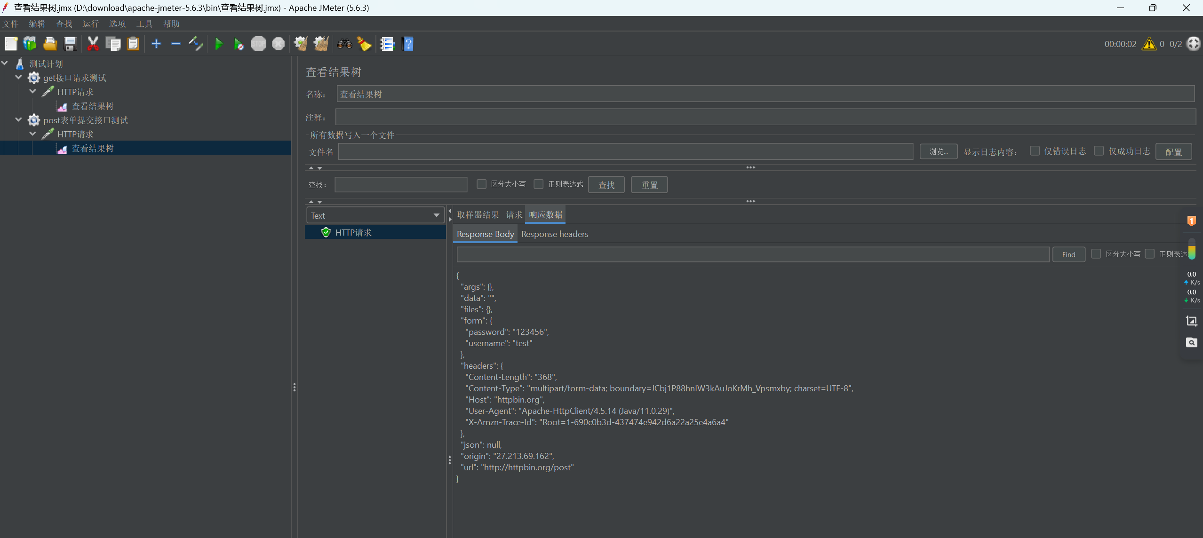Click the 文件名 file name input field

625,151
